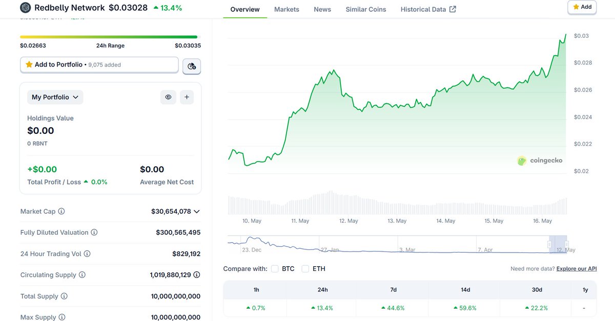Image resolution: width=615 pixels, height=321 pixels.
Task: Click info icon after circulating supply value
Action: tap(197, 275)
